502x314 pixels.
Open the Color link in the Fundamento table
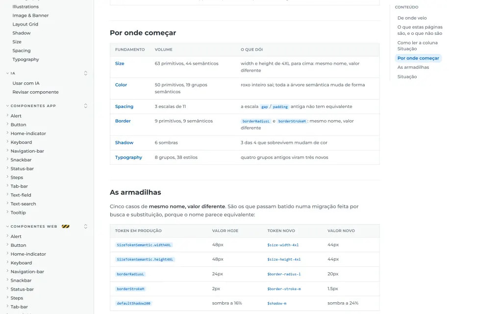(121, 85)
